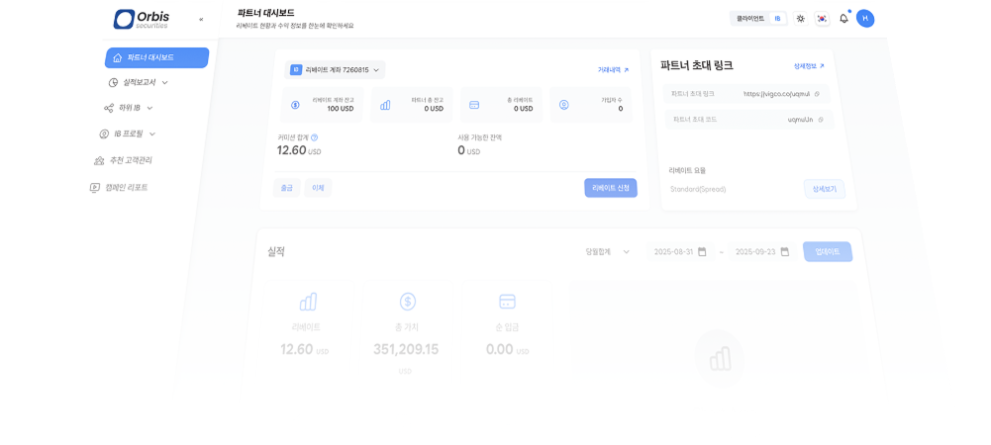Open calendar for start date 2025-08-31

coord(702,251)
